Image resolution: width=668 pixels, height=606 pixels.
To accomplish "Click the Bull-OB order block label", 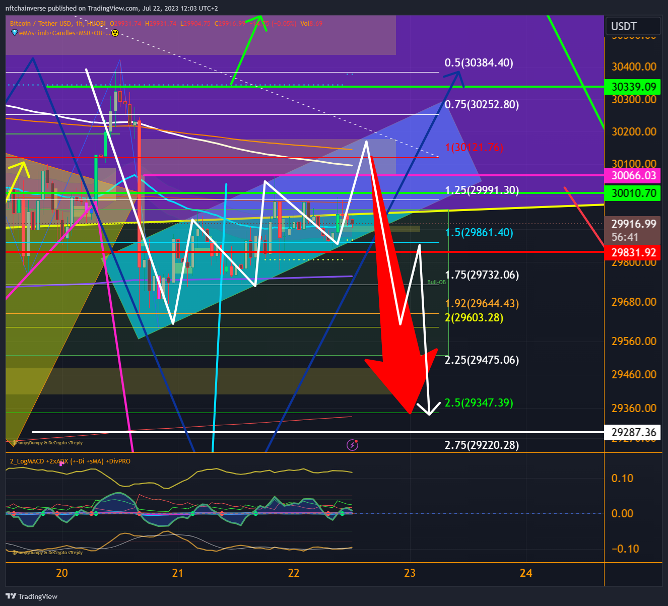I will (x=436, y=282).
